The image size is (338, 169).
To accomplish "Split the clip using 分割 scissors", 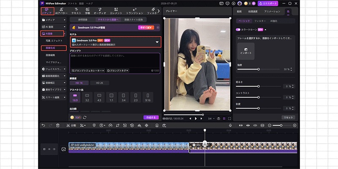I will pyautogui.click(x=71, y=125).
